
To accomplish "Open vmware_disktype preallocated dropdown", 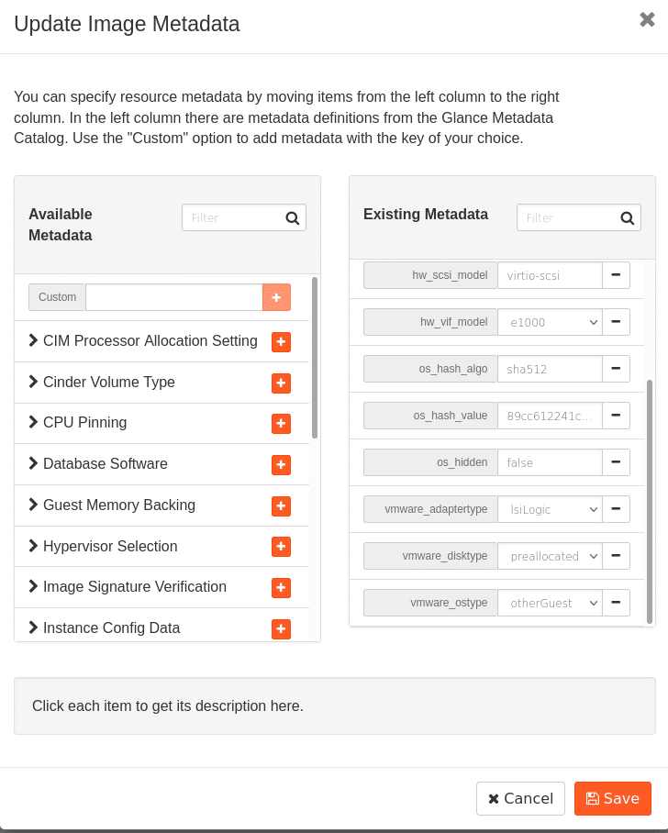I will click(x=550, y=556).
